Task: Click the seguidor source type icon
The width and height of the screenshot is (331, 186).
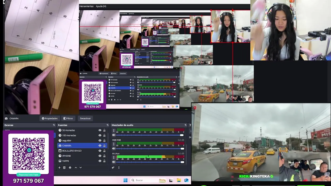Action: coord(60,141)
